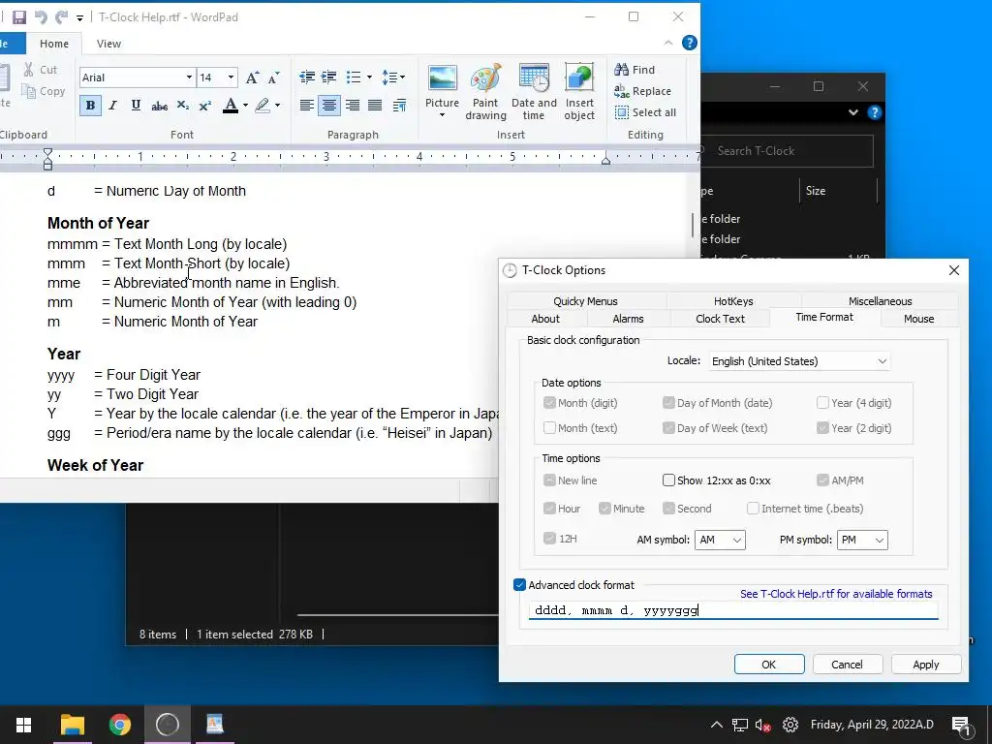Click the Windows Start button

23,725
